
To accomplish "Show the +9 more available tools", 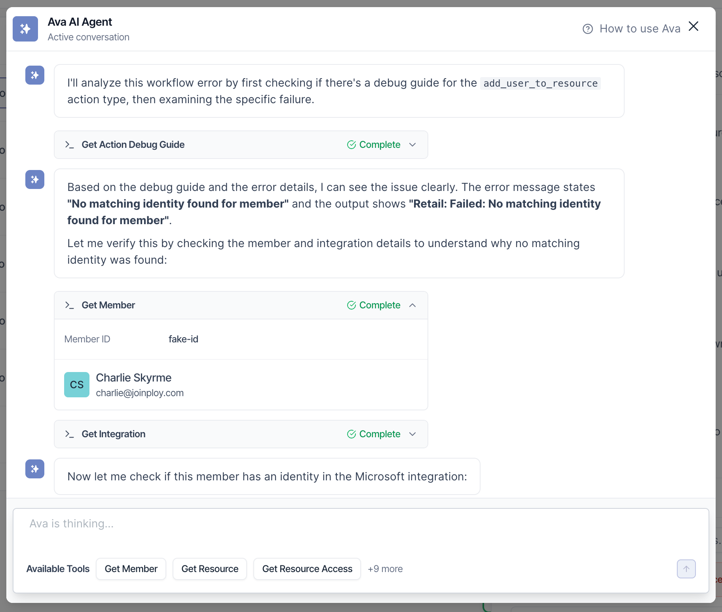I will 385,569.
